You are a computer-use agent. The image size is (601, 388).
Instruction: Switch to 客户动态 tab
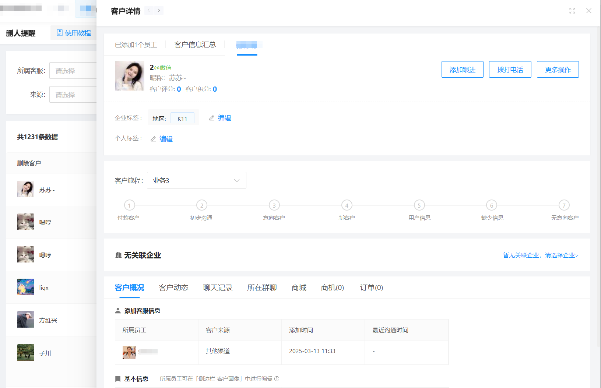click(x=173, y=288)
